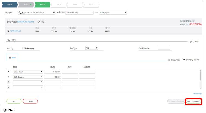Switch to the Status step tab

tap(10, 5)
